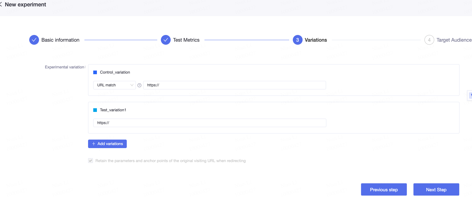This screenshot has height=201, width=472.
Task: Click the Next Step button
Action: click(x=436, y=189)
